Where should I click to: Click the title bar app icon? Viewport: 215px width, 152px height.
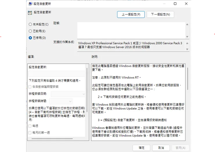click(30, 4)
